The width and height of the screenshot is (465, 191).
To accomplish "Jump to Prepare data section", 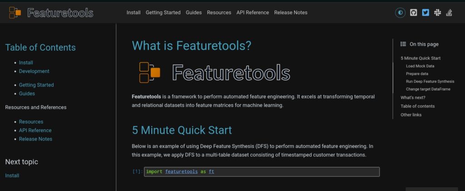I will [x=417, y=74].
